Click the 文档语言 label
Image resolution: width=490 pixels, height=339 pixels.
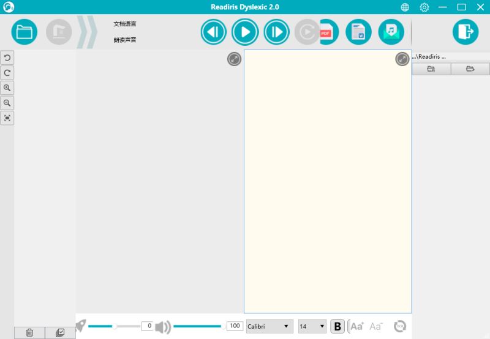point(125,24)
